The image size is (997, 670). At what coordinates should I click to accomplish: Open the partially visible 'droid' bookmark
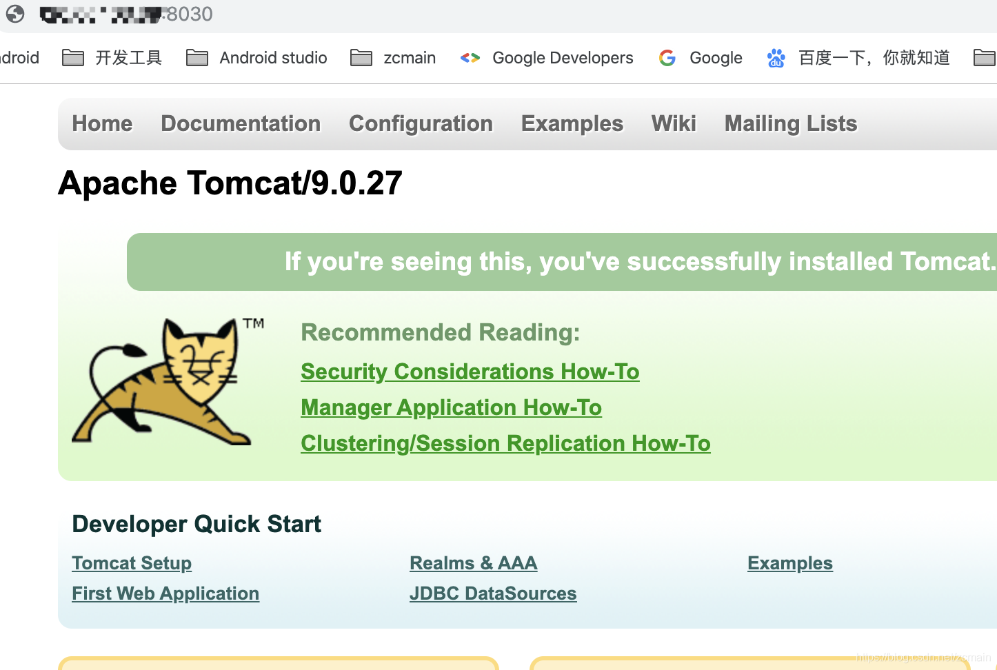(19, 58)
